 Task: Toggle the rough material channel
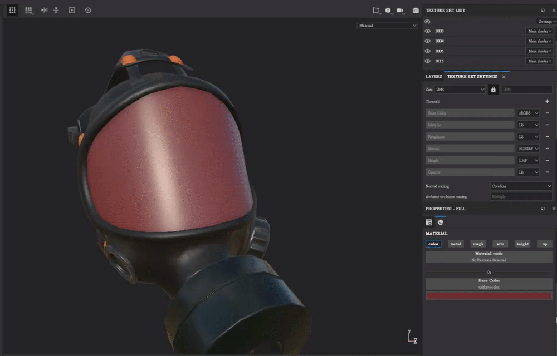point(478,244)
